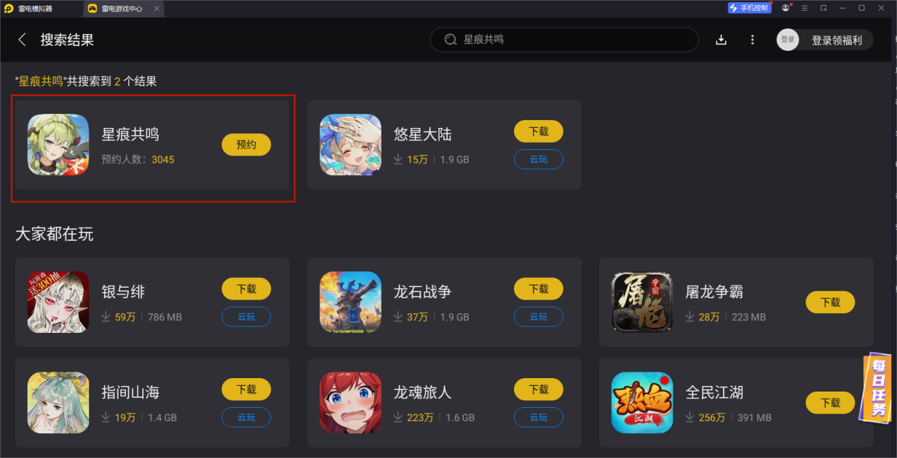This screenshot has width=897, height=458.
Task: Reserve 星痕共鸣 with the 预约 button
Action: point(246,144)
